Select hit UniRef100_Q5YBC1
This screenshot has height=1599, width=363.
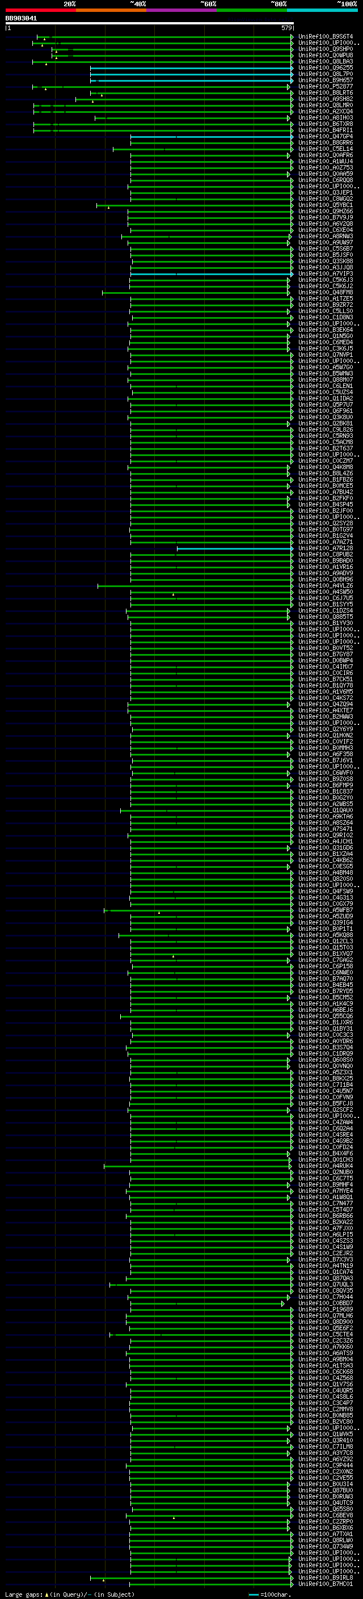[325, 205]
